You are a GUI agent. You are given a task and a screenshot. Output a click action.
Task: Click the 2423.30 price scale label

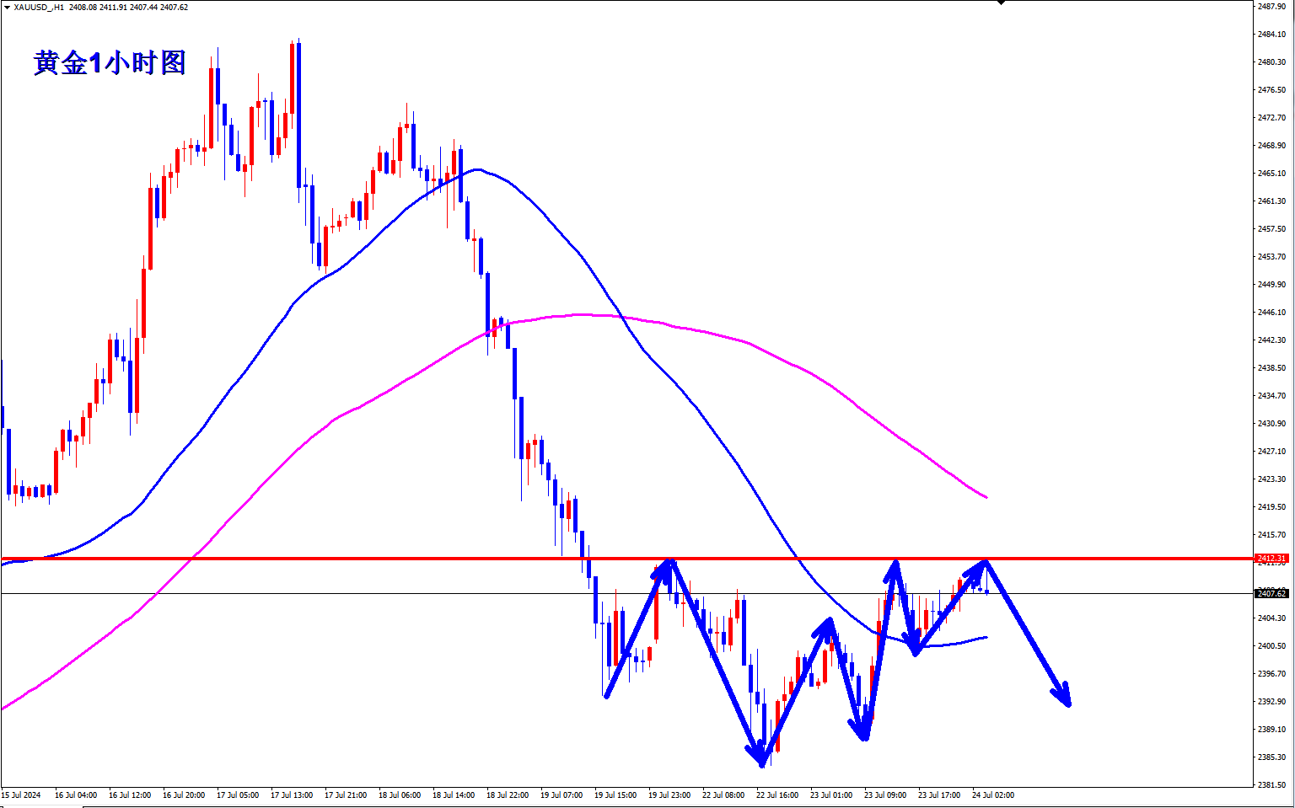coord(1271,479)
